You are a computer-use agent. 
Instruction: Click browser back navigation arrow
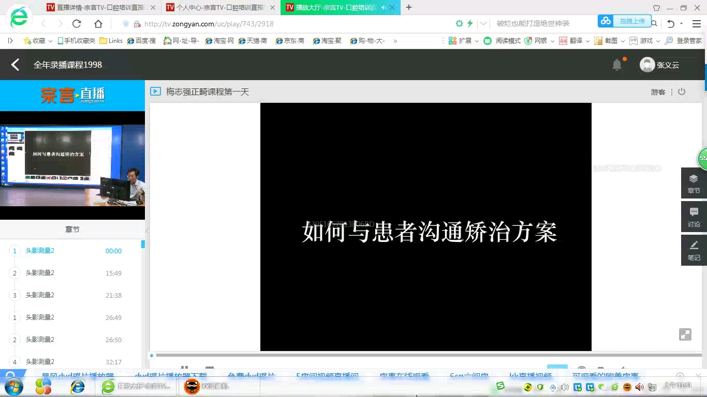43,24
